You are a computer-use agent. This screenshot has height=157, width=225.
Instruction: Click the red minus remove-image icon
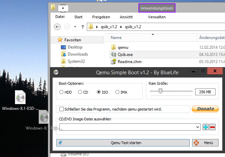[212, 127]
